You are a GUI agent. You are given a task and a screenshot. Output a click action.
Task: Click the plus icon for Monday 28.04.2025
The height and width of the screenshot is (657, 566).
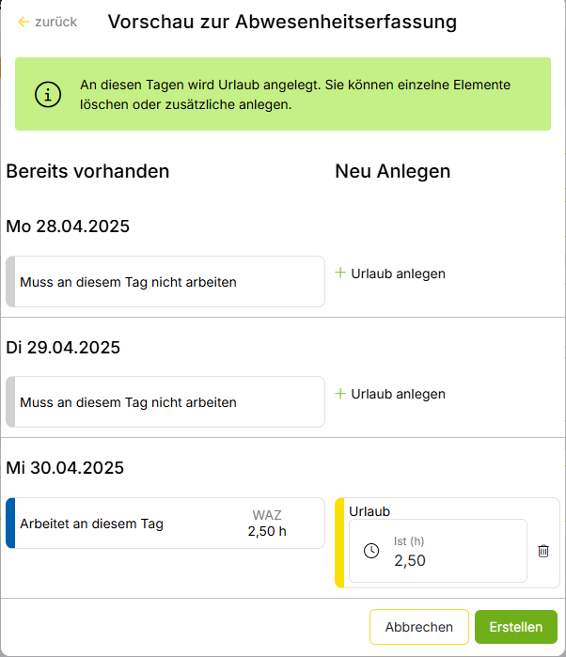[340, 273]
